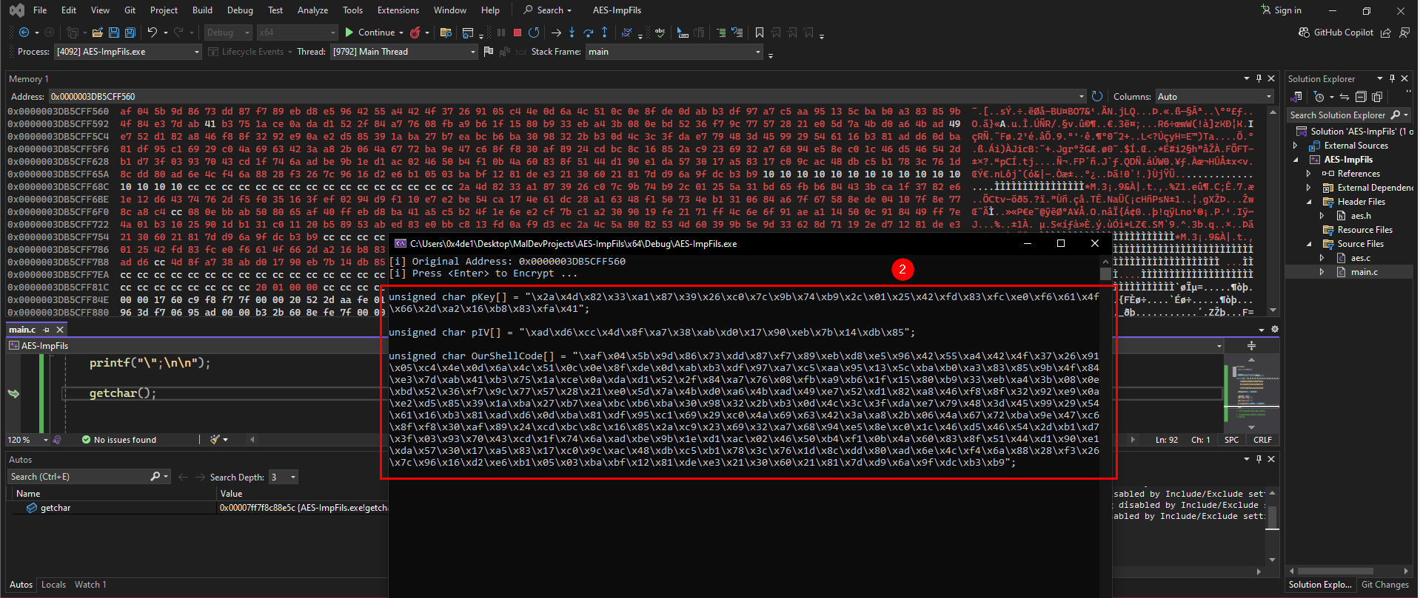Open the Stack Frame dropdown showing main

(x=674, y=52)
